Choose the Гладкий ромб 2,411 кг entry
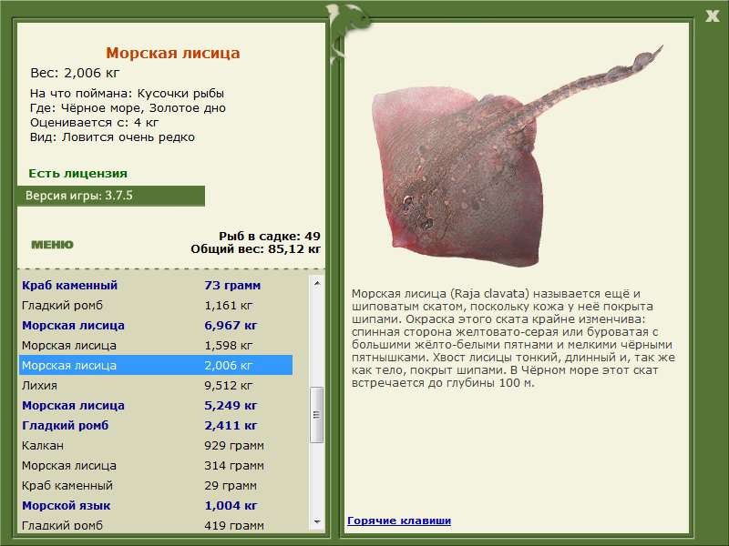Screen dimensions: 729x546 point(156,425)
